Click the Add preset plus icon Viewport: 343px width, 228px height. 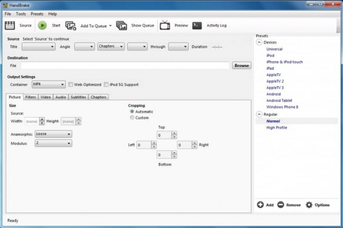(x=260, y=205)
